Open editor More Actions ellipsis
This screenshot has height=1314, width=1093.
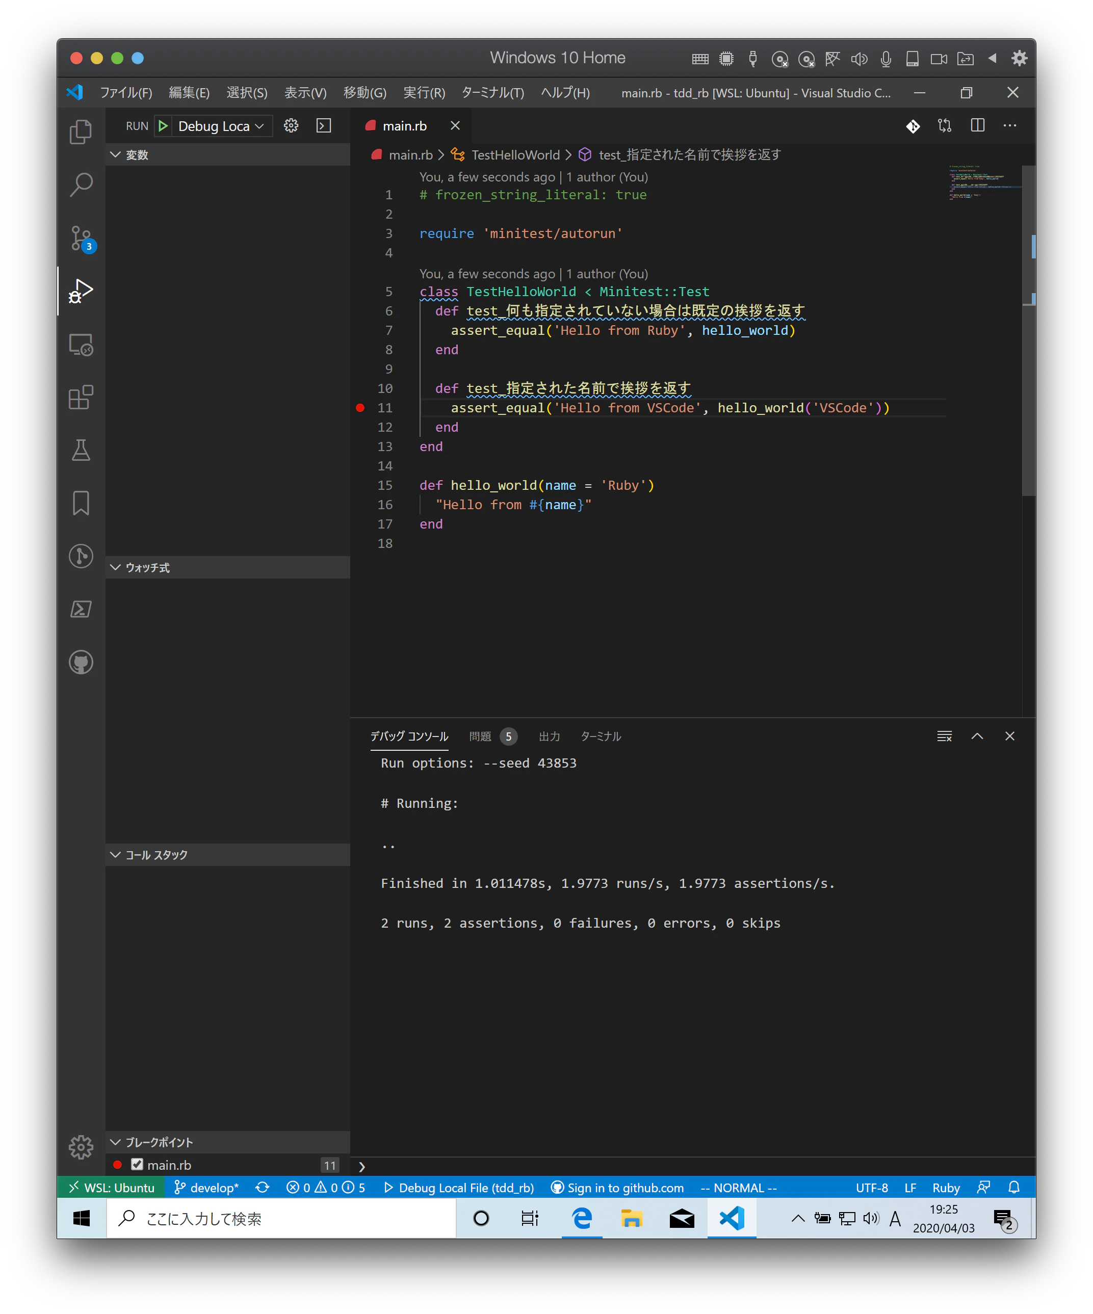[x=1010, y=126]
